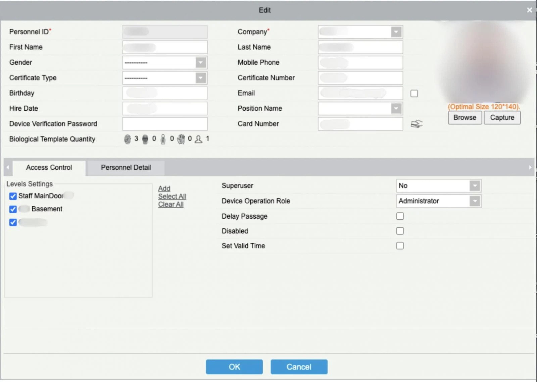Open the Gender dropdown
Screen dimensions: 537x382
[x=165, y=63]
